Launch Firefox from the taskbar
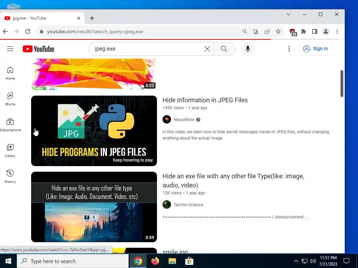Image resolution: width=358 pixels, height=268 pixels. 155,261
